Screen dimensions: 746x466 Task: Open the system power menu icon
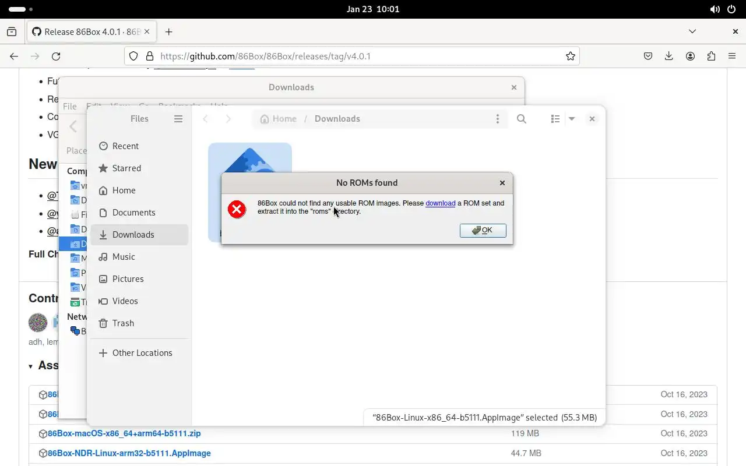[x=731, y=9]
